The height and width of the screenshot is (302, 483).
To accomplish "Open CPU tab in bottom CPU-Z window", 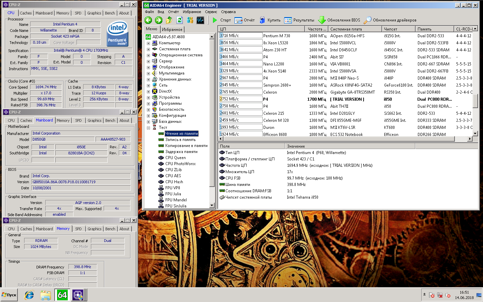I will coord(11,229).
